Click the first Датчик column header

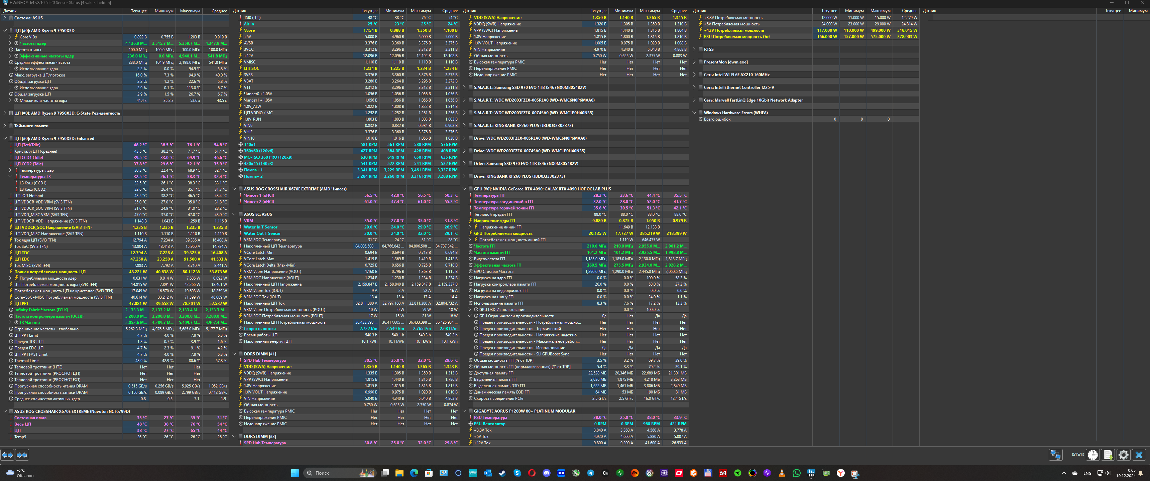tap(10, 11)
